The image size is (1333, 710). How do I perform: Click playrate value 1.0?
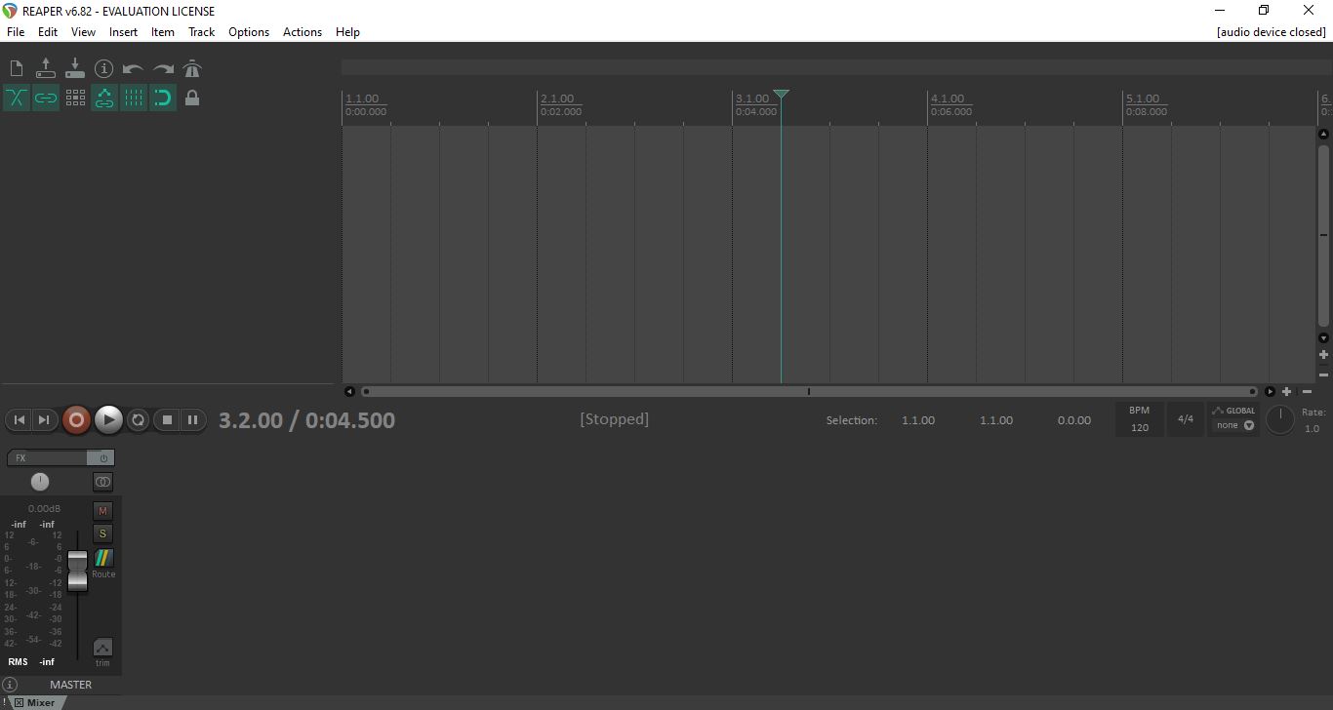tap(1312, 428)
